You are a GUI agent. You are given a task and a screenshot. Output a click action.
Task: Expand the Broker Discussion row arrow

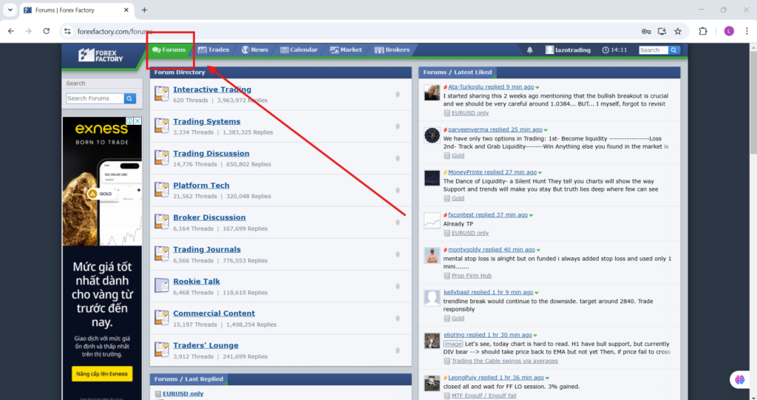[397, 223]
